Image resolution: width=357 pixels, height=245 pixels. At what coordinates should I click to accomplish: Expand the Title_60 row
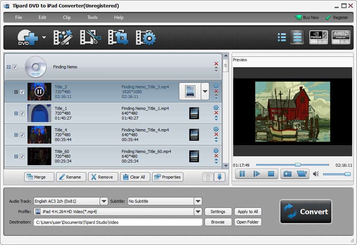pyautogui.click(x=16, y=156)
